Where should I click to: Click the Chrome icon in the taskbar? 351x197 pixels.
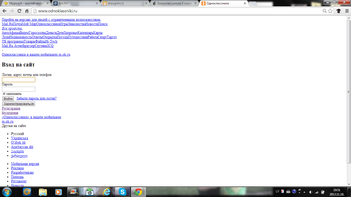138,192
